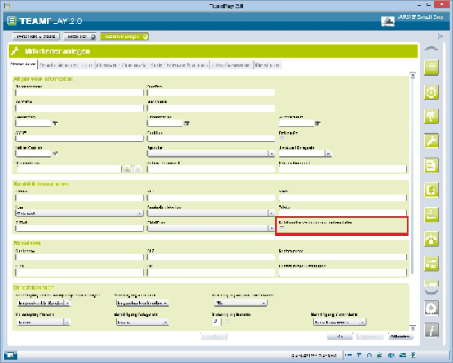Viewport: 453px width, 363px height.
Task: Switch to green Mitarbeiter anlegen top tab
Action: (124, 36)
